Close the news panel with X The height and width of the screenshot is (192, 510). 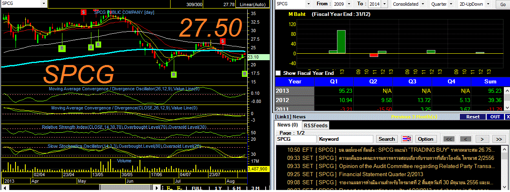[507, 117]
